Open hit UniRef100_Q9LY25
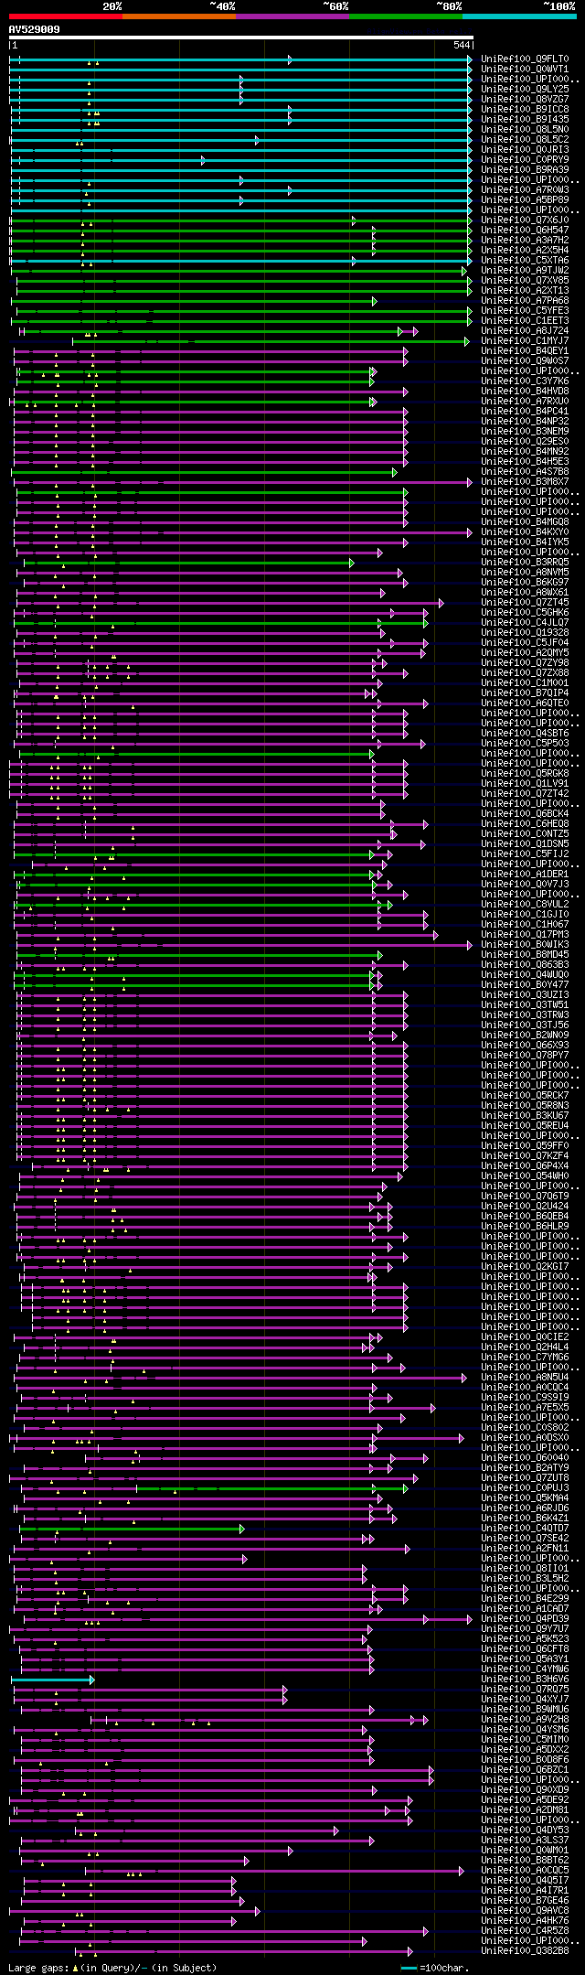Image resolution: width=585 pixels, height=1975 pixels. coord(525,90)
